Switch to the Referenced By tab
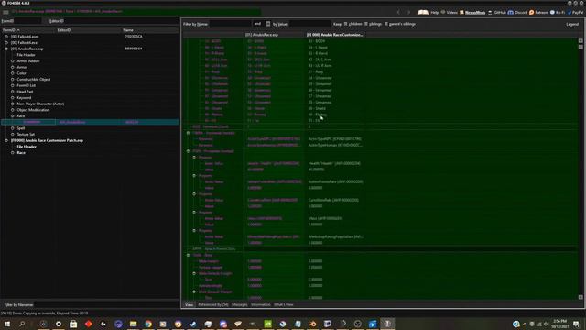Image resolution: width=586 pixels, height=330 pixels. pos(213,304)
